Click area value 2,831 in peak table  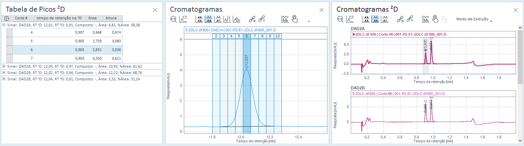coord(97,50)
